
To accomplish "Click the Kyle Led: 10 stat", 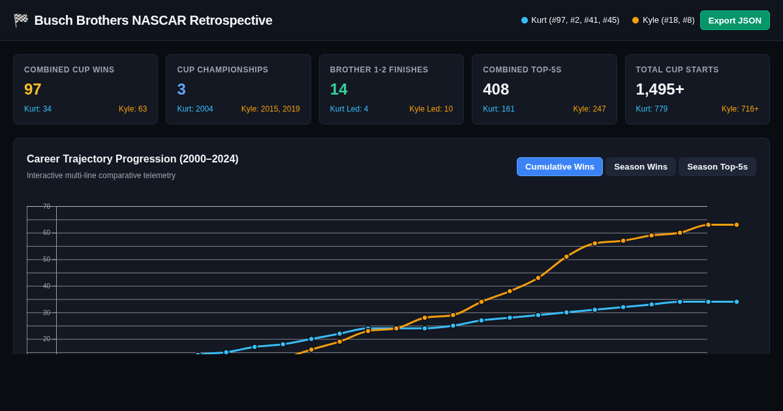I will tap(431, 109).
